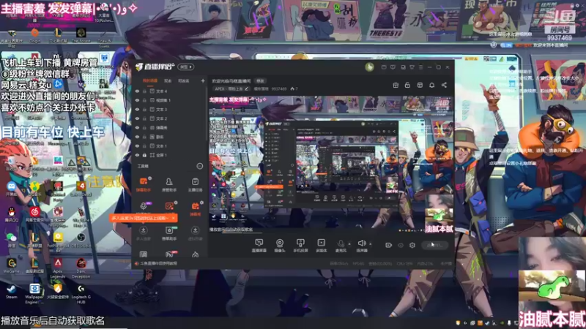The width and height of the screenshot is (586, 329).
Task: Select the 视频集 1 layer row
Action: point(169,100)
